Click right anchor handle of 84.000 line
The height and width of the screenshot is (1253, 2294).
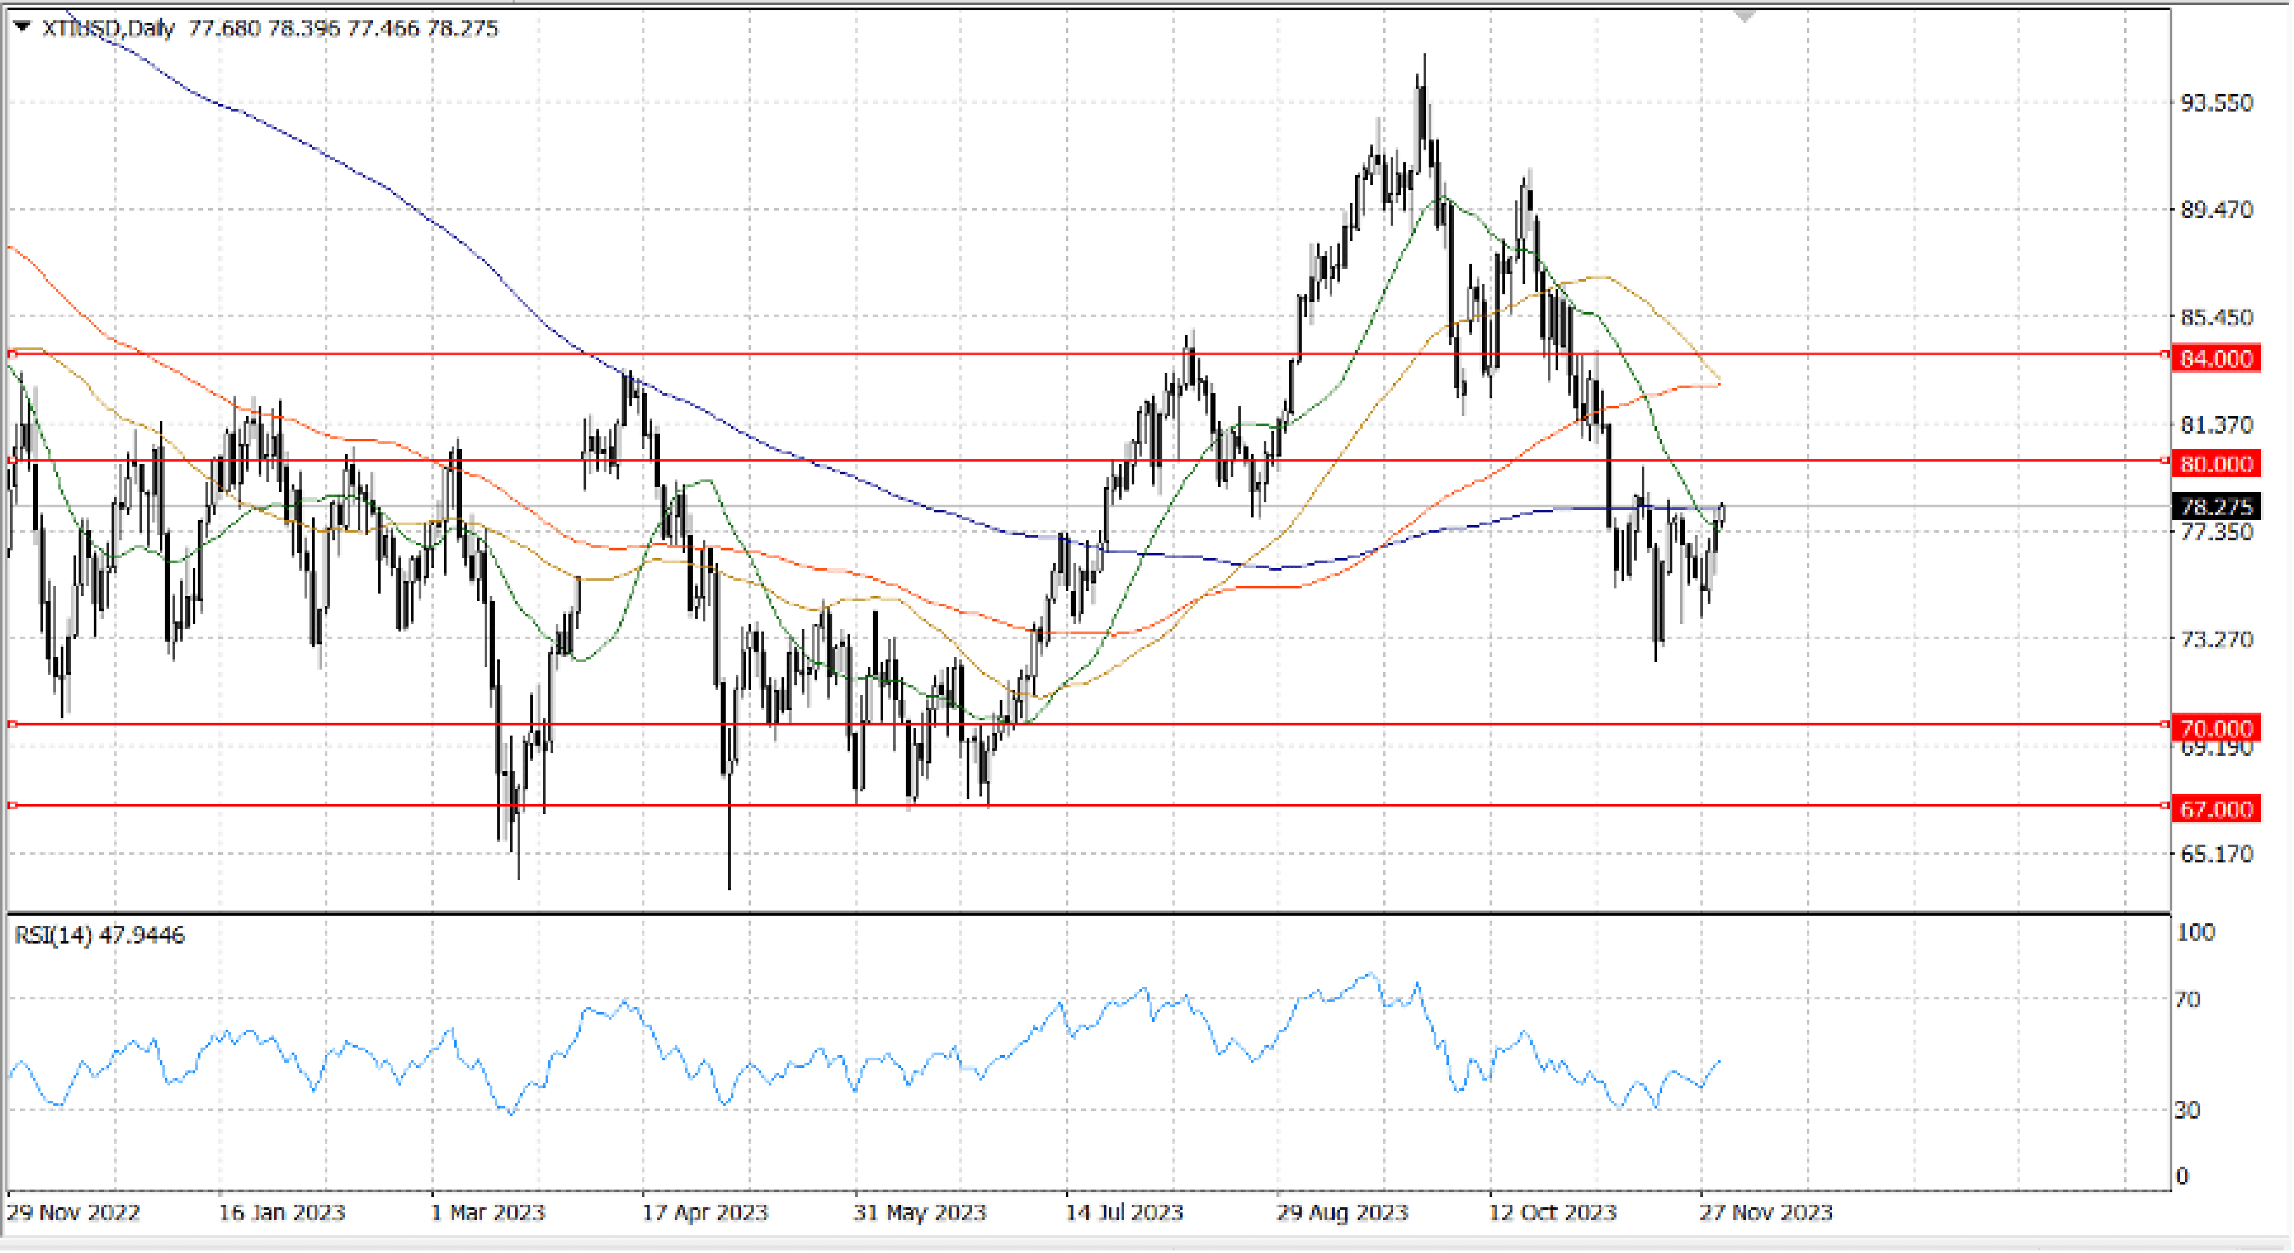(x=2165, y=354)
